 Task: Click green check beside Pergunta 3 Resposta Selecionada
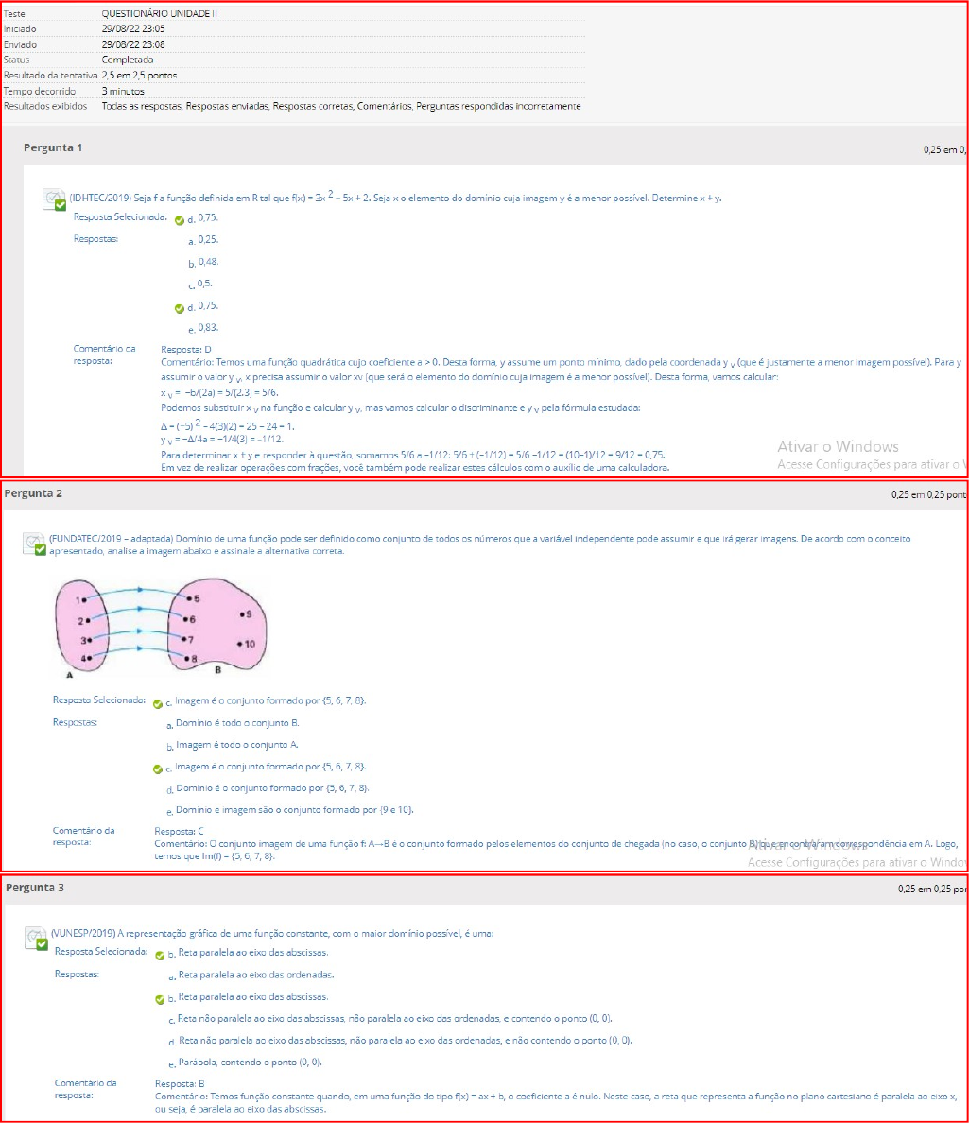click(160, 956)
